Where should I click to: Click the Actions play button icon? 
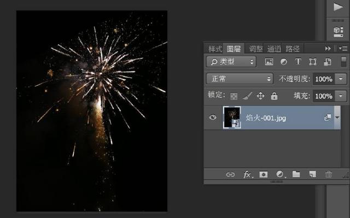tap(338, 7)
